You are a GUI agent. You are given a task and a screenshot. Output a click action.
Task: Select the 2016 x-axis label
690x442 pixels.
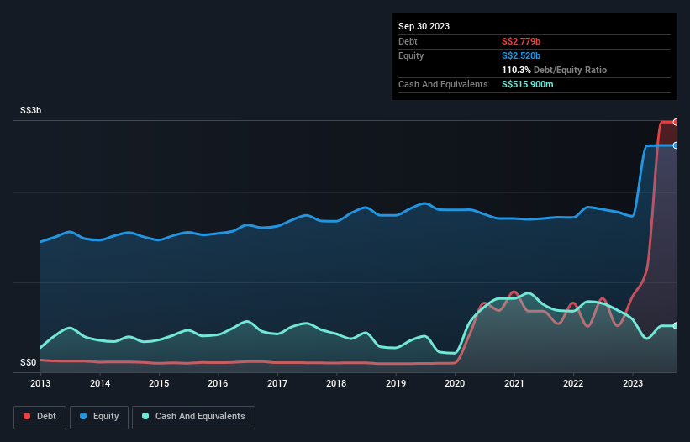[218, 384]
